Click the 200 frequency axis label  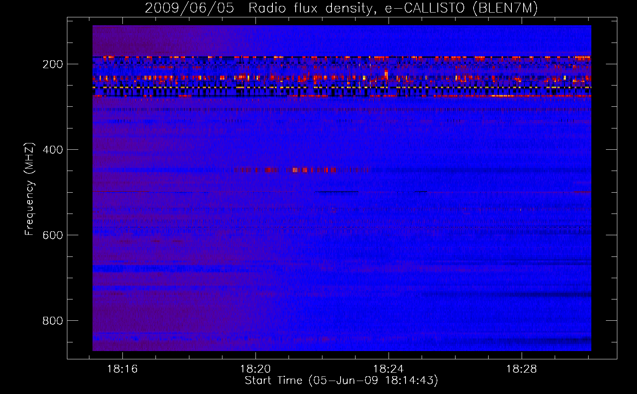click(53, 64)
